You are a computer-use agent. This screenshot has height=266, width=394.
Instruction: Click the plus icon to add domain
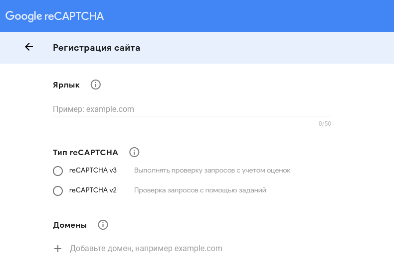coord(58,249)
